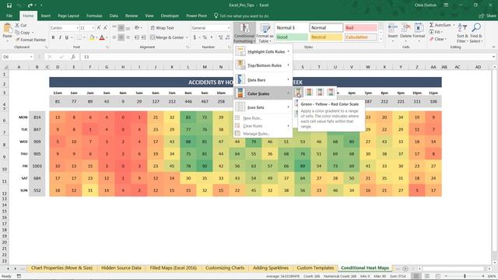Apply the Neutral cell style
This screenshot has height=280, width=498.
coord(326,37)
